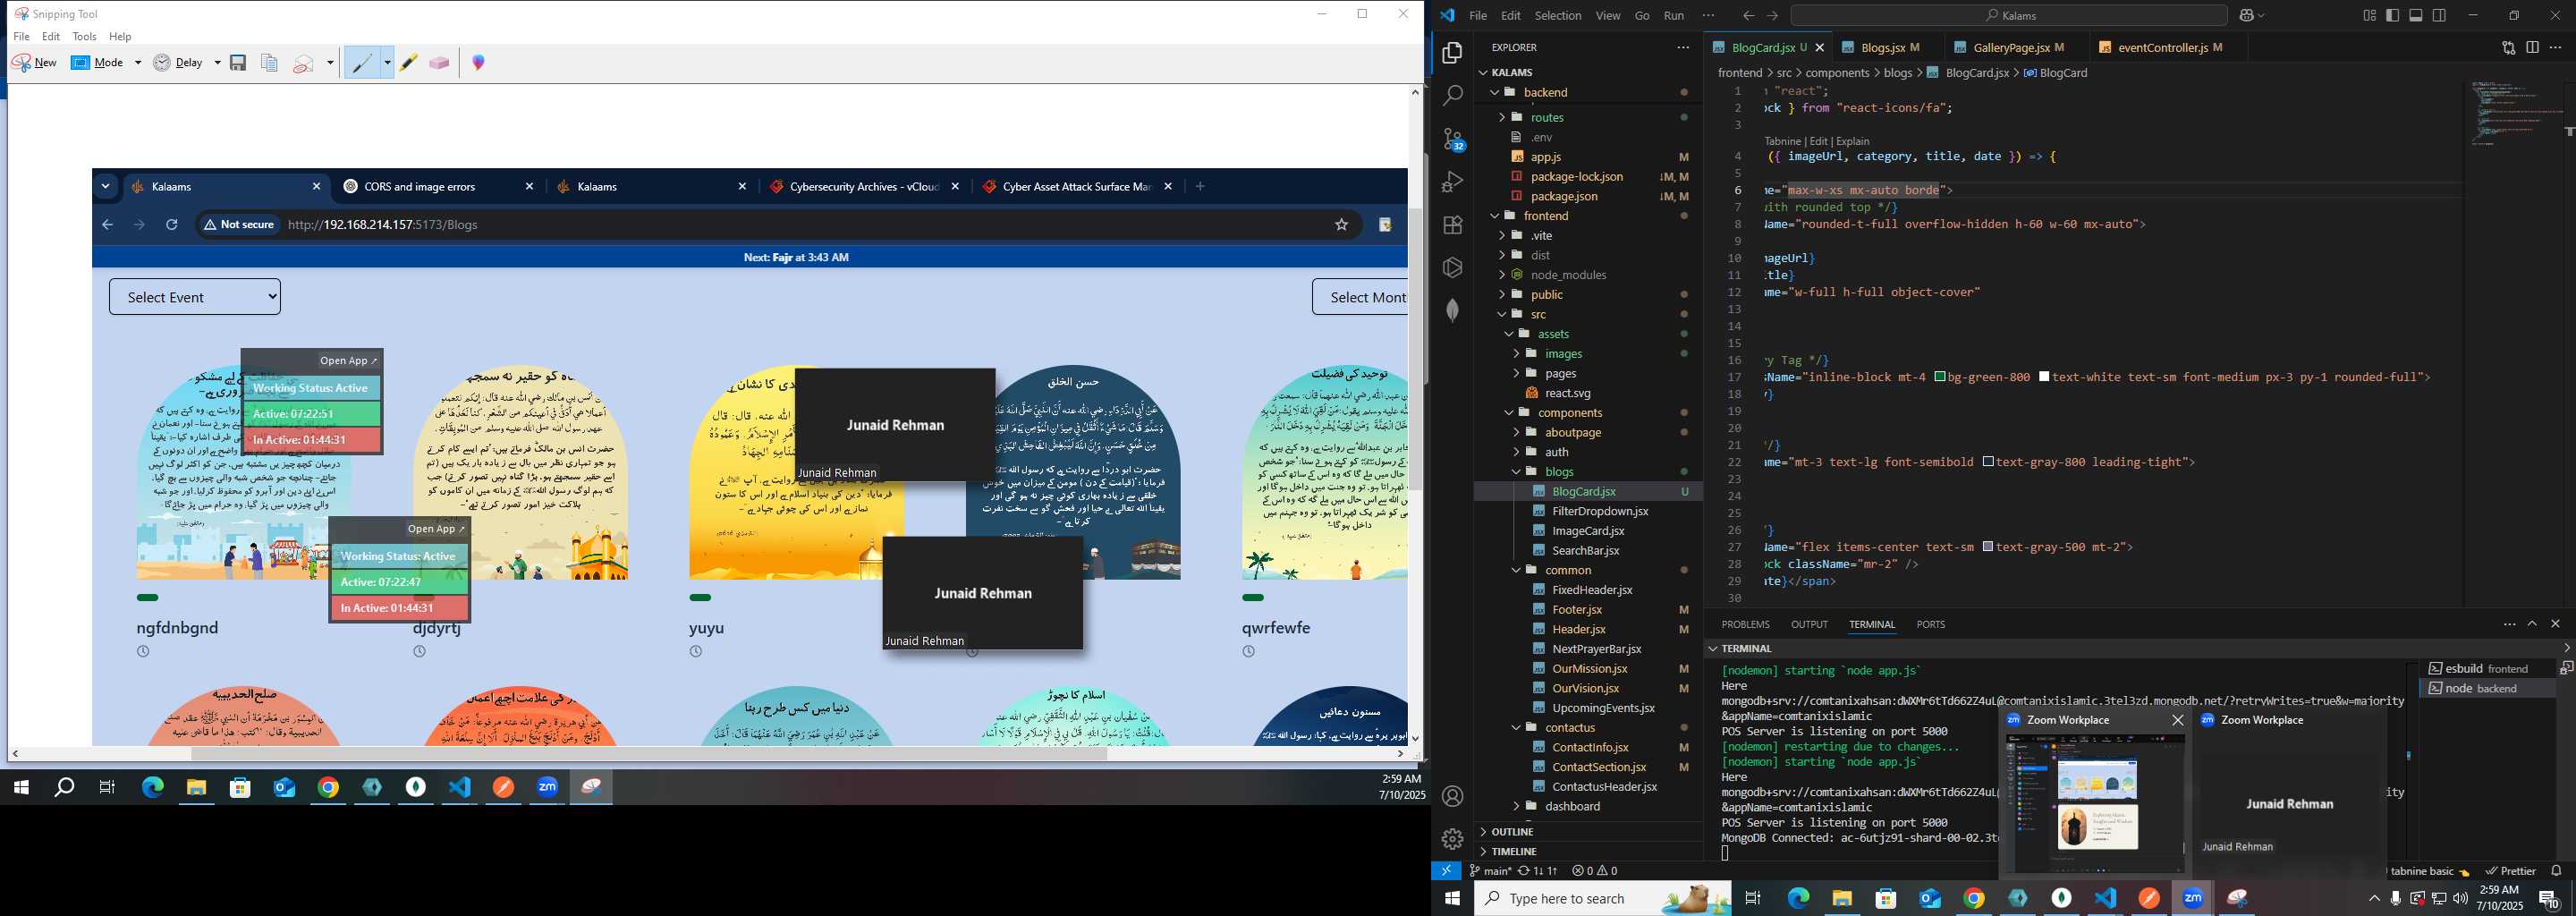Open notifications bell in VS Code status bar
This screenshot has height=916, width=2576.
tap(2556, 871)
